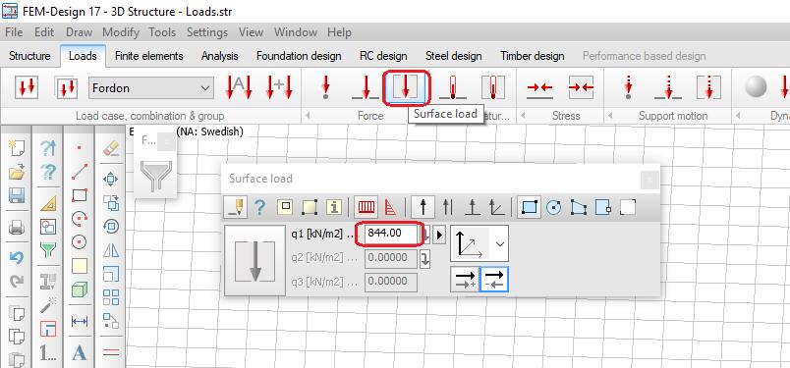The height and width of the screenshot is (368, 790).
Task: Select the line load tool
Action: (366, 88)
